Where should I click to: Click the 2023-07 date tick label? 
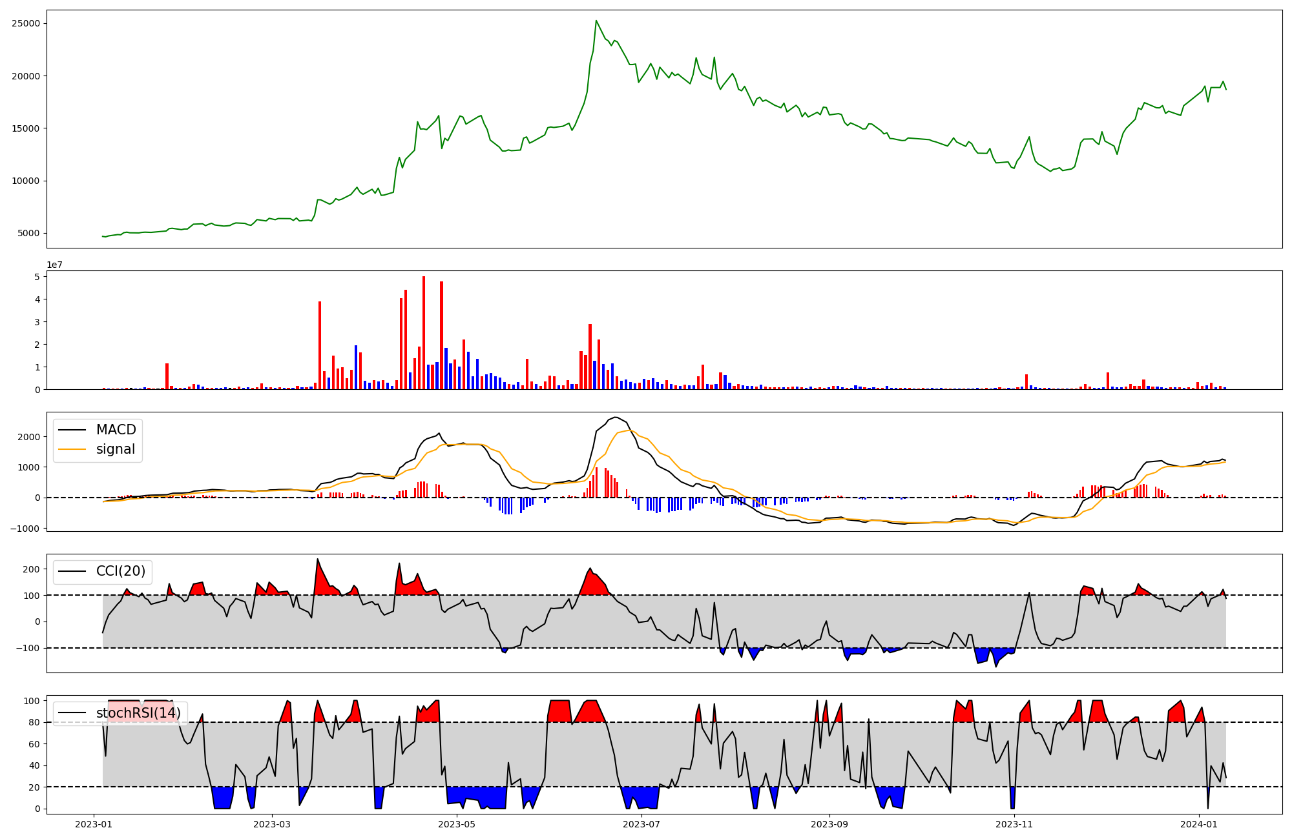(641, 824)
